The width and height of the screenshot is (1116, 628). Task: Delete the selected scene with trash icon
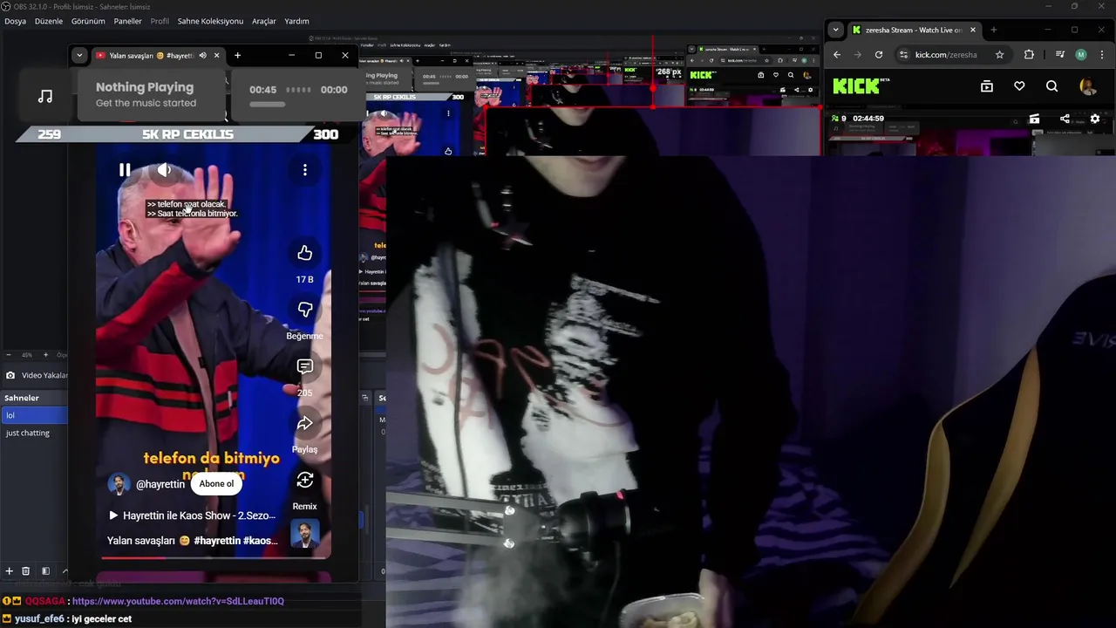[26, 571]
